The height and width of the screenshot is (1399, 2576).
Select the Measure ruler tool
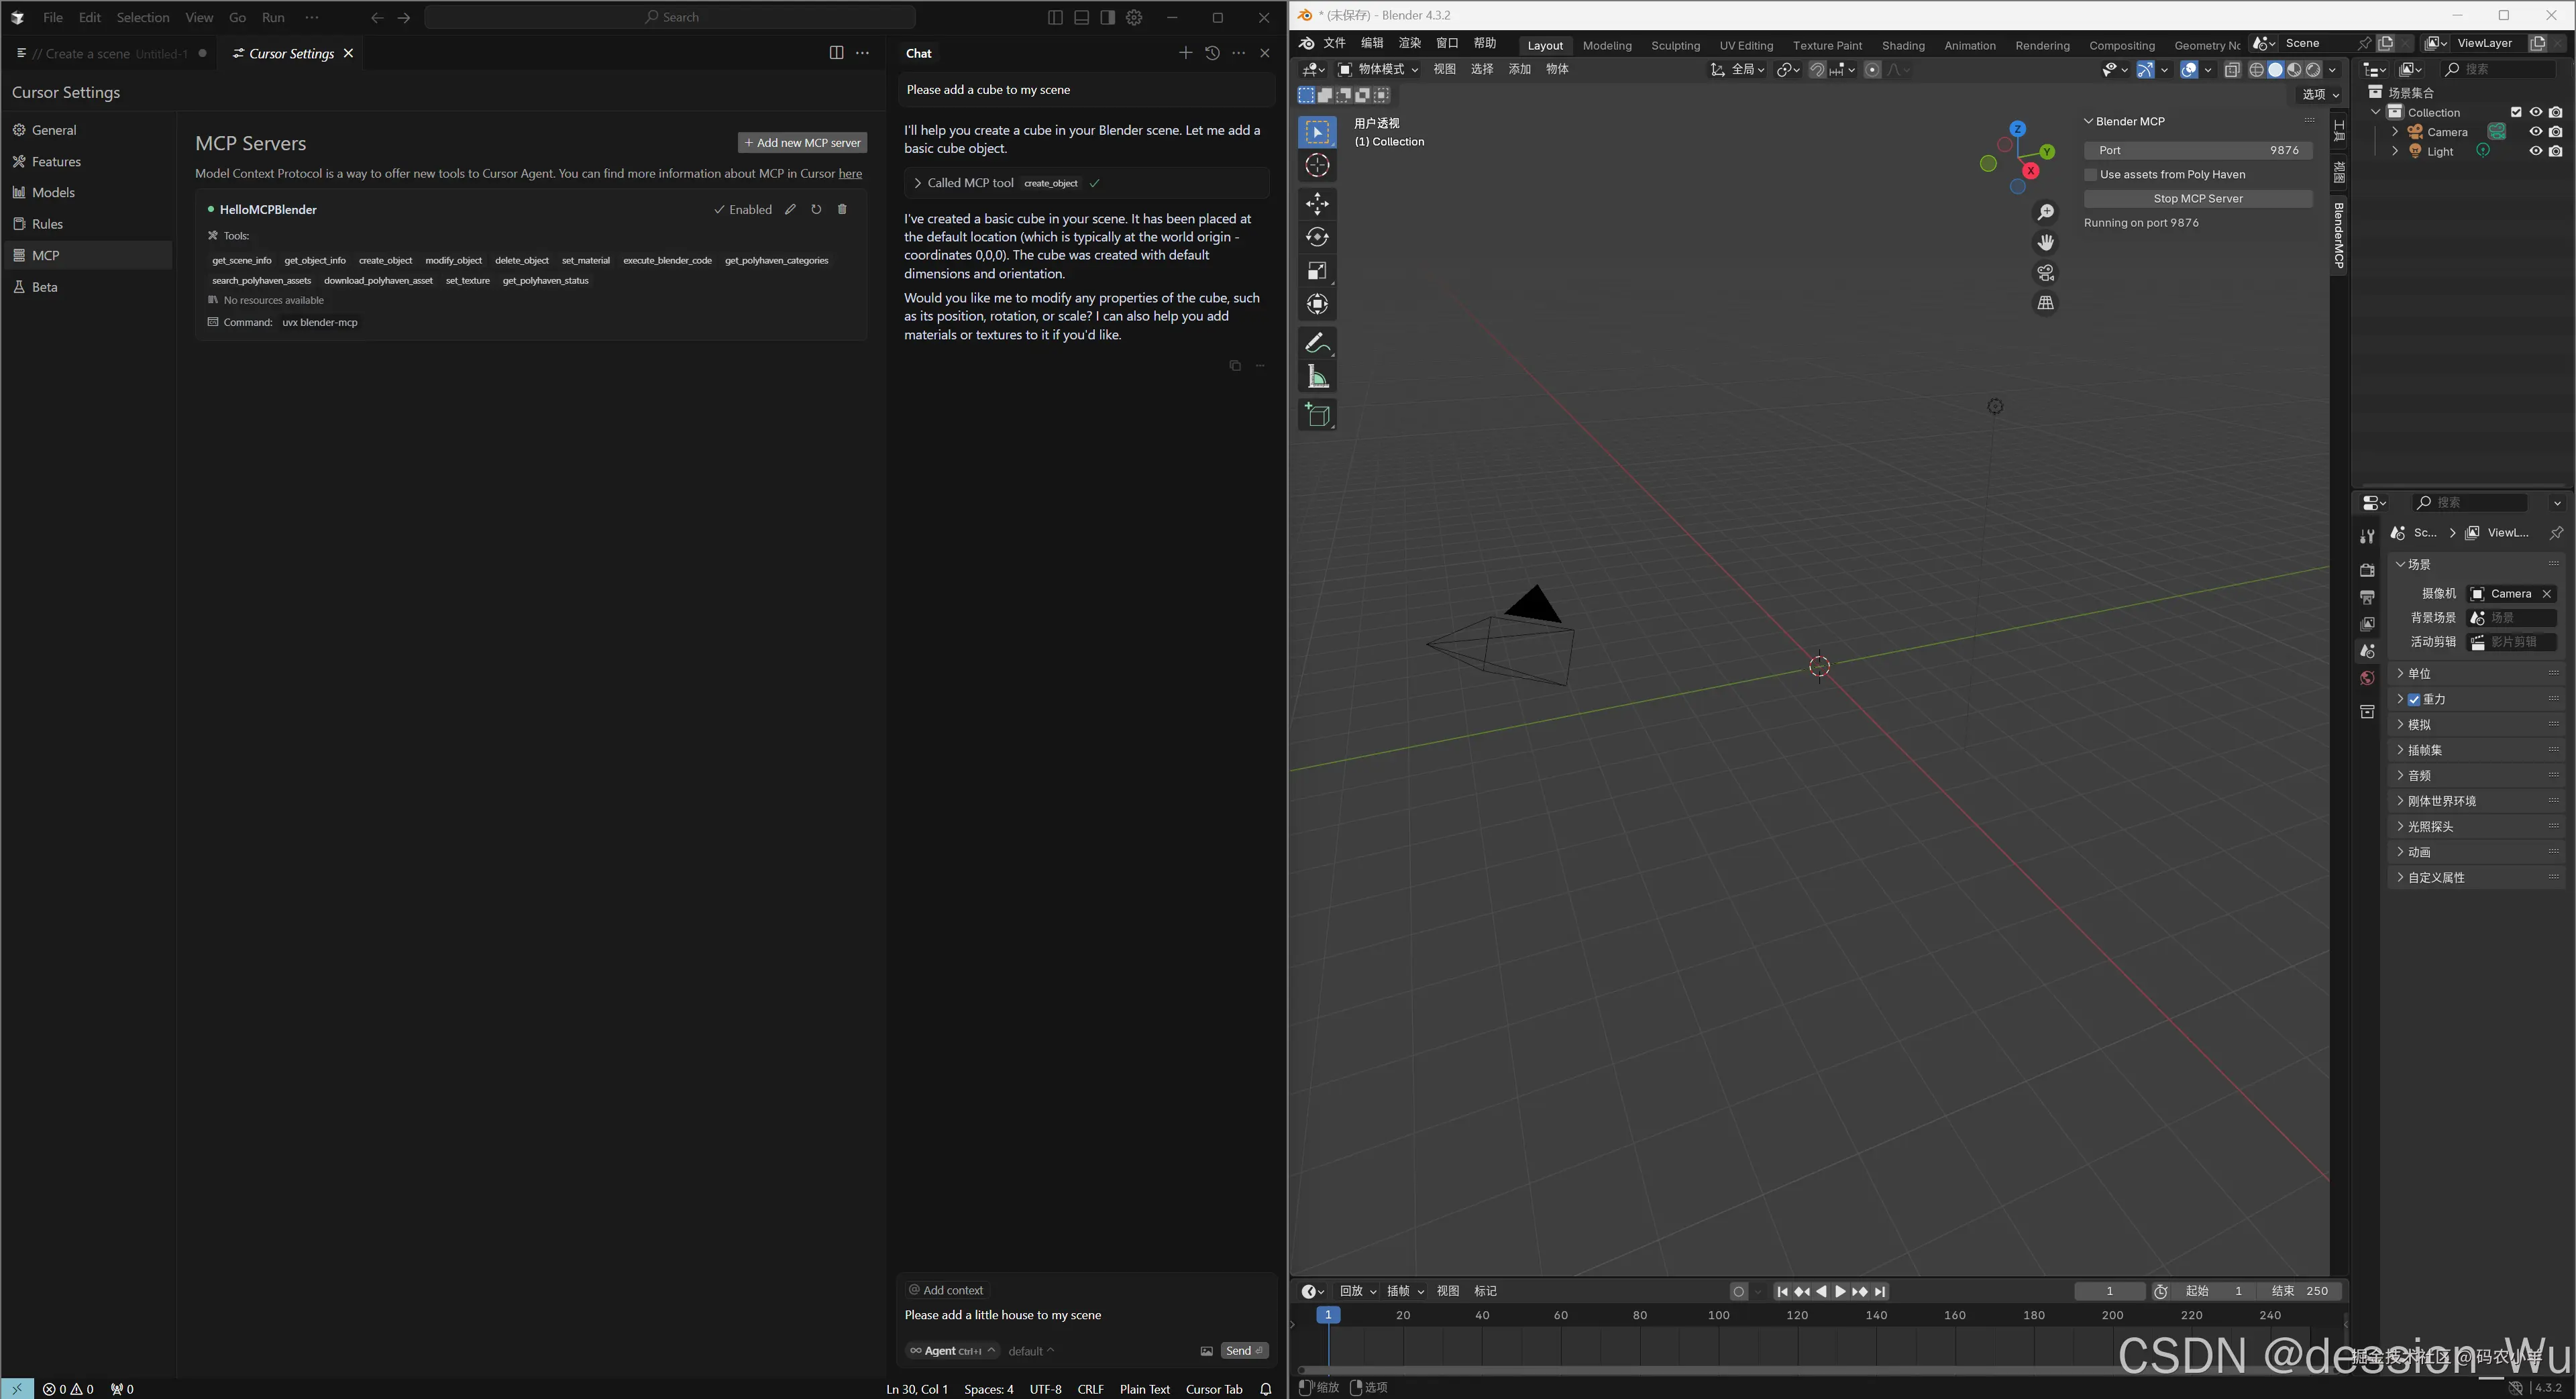[x=1317, y=378]
